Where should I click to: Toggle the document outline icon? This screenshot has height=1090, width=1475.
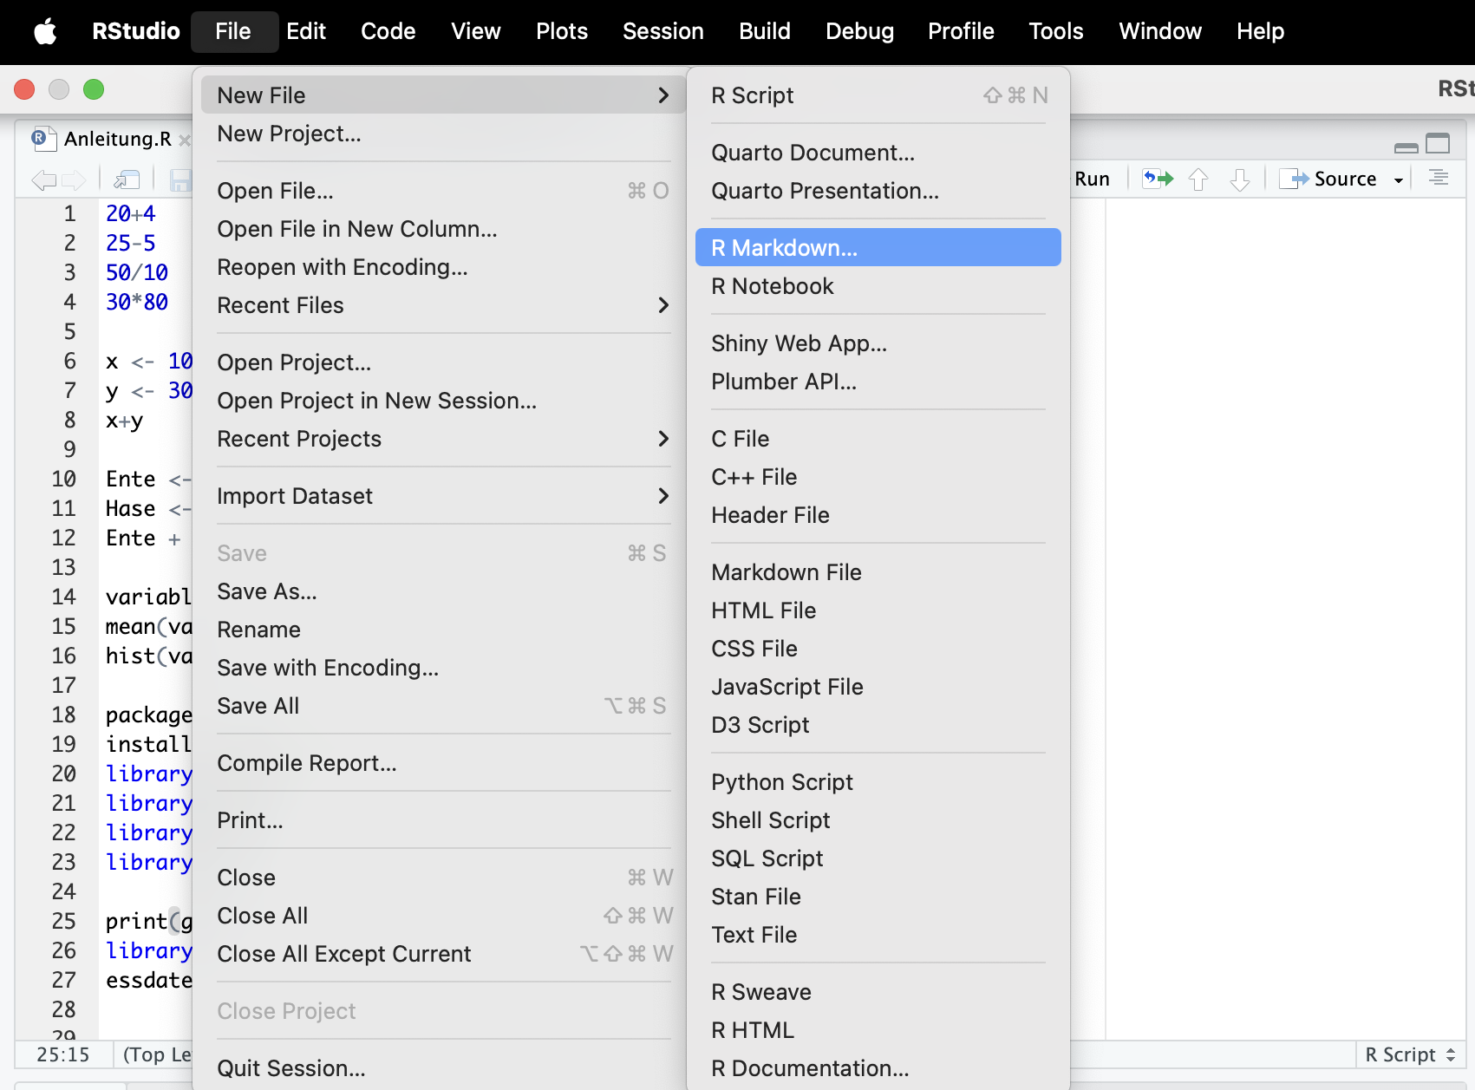pos(1439,178)
